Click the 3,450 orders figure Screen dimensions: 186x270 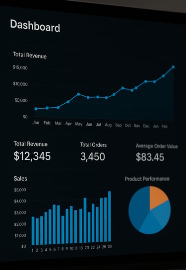[x=93, y=157]
